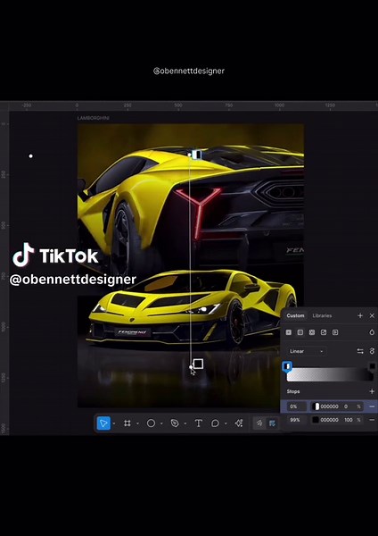Edit the hex value of the 99% stop
Viewport: 378px width, 536px height.
click(x=329, y=420)
